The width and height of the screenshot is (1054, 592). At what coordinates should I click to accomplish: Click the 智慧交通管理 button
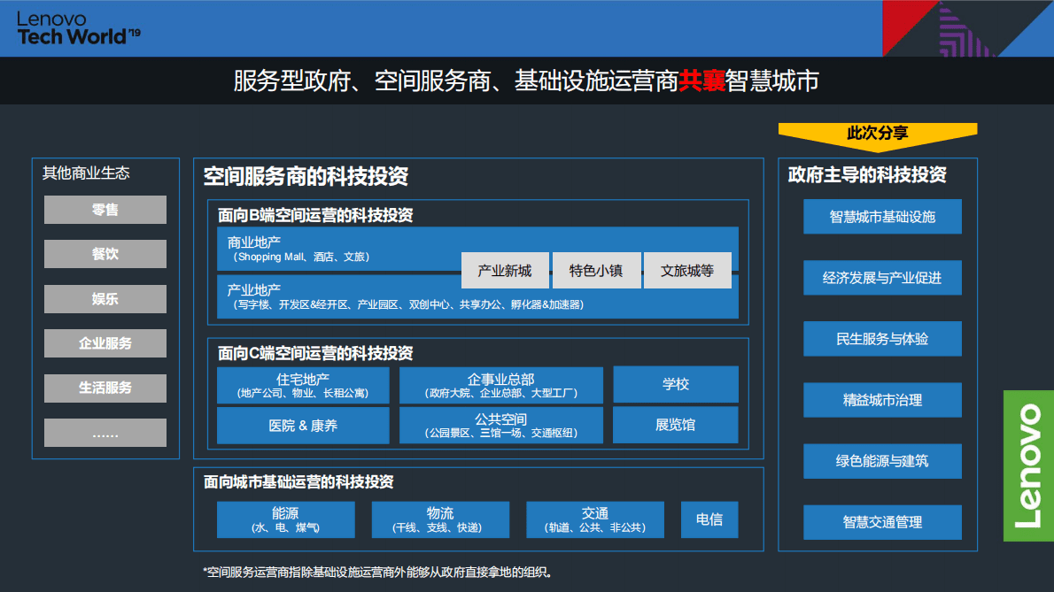pos(882,522)
